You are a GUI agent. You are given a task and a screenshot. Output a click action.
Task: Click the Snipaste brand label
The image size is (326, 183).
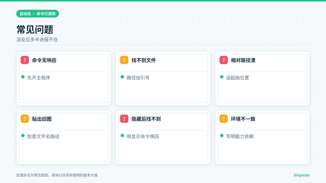[x=302, y=175]
